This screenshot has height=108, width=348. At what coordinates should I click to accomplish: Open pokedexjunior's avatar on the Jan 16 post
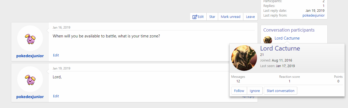click(x=30, y=38)
